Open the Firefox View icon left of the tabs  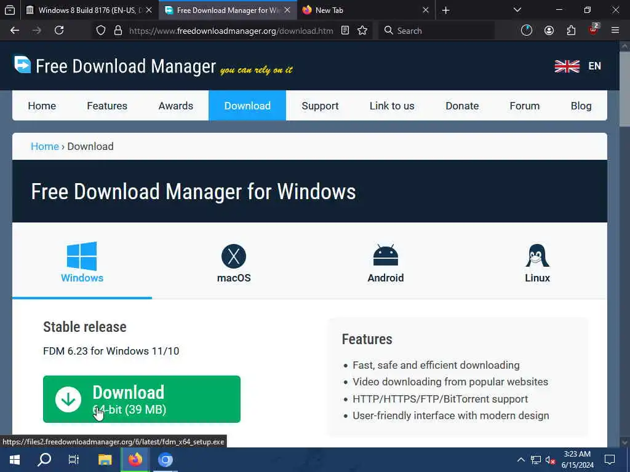[x=10, y=10]
